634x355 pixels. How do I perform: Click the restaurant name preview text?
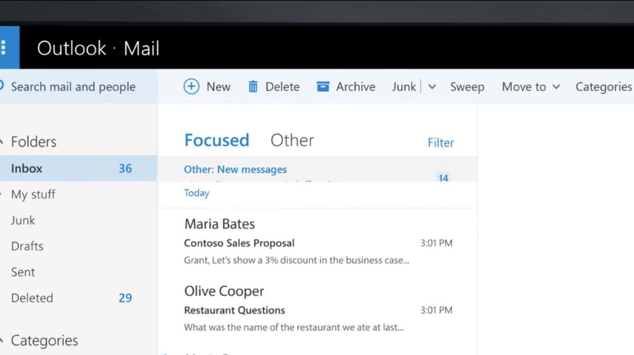pos(294,327)
